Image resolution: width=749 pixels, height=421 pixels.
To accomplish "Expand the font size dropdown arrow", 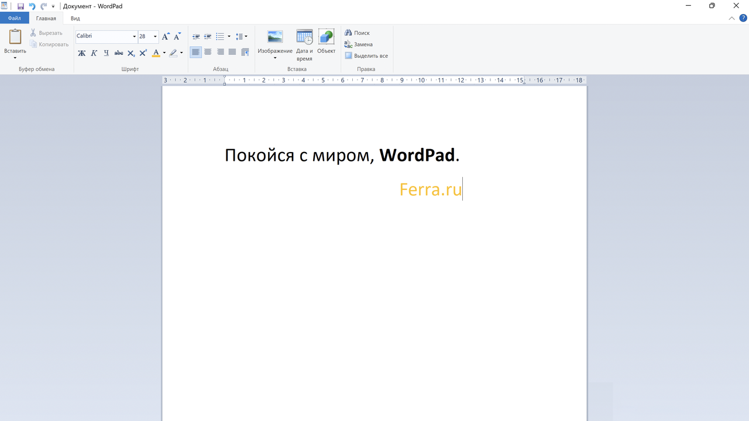I will click(x=155, y=36).
